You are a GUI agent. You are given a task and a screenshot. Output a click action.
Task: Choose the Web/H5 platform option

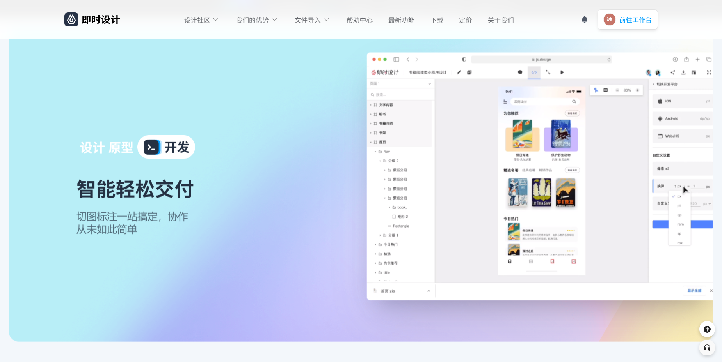coord(683,136)
